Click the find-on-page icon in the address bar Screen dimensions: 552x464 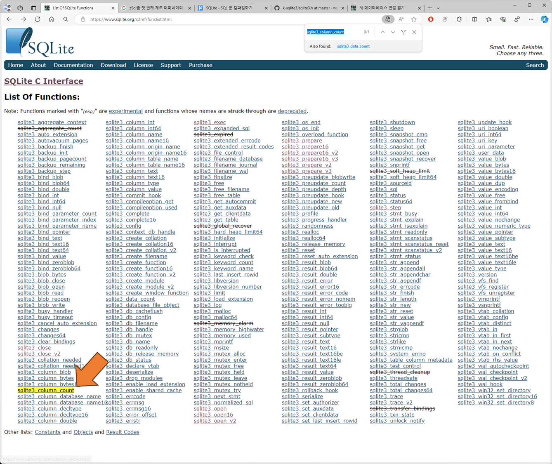click(x=387, y=19)
